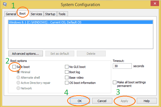Click the Apply button
This screenshot has width=161, height=107.
coord(124,101)
